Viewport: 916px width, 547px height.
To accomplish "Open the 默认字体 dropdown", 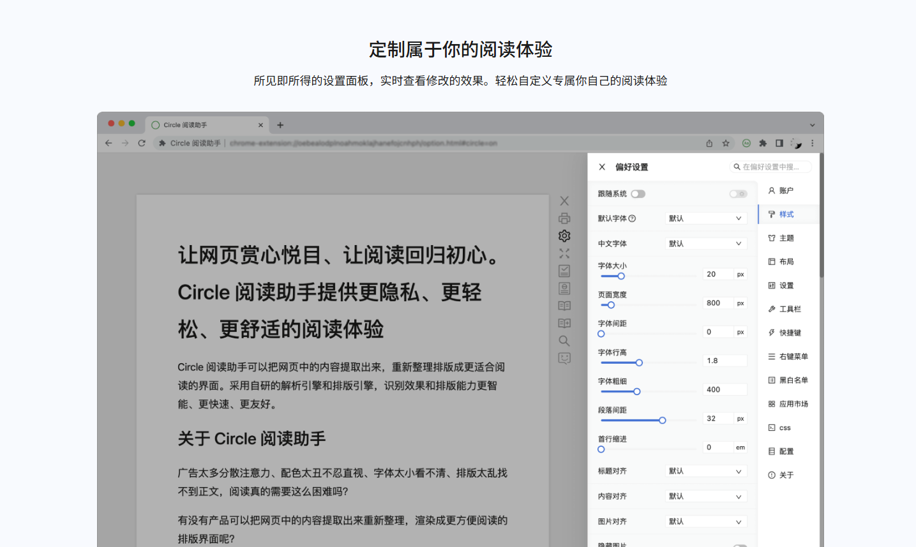I will [706, 218].
